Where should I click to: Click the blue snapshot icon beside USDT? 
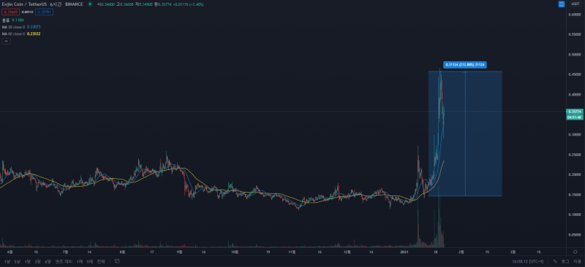coord(562,4)
